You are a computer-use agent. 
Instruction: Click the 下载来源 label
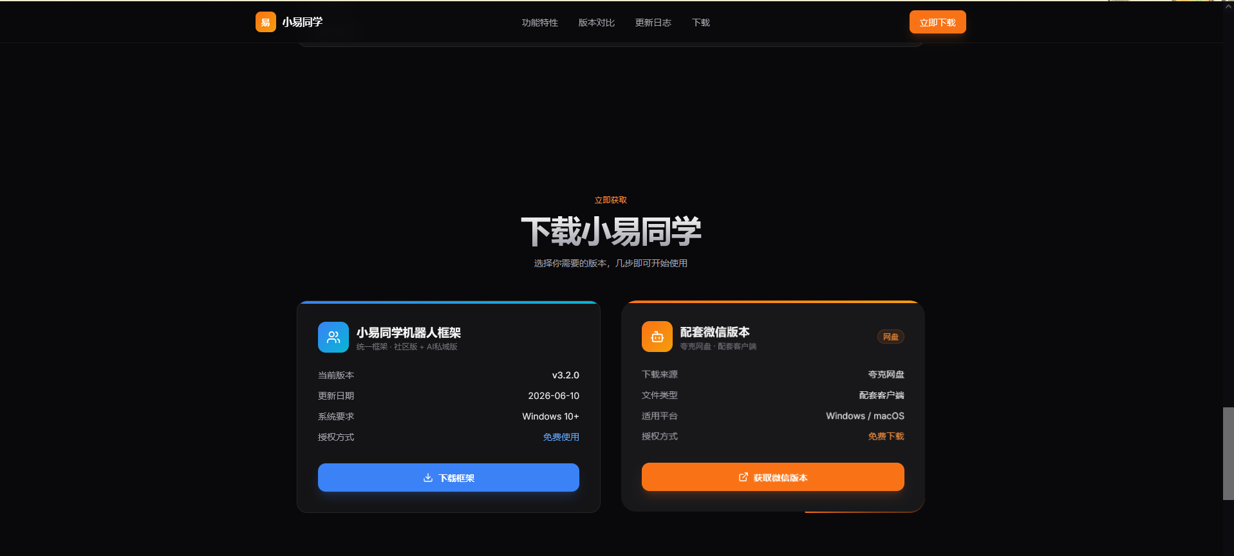(x=660, y=375)
